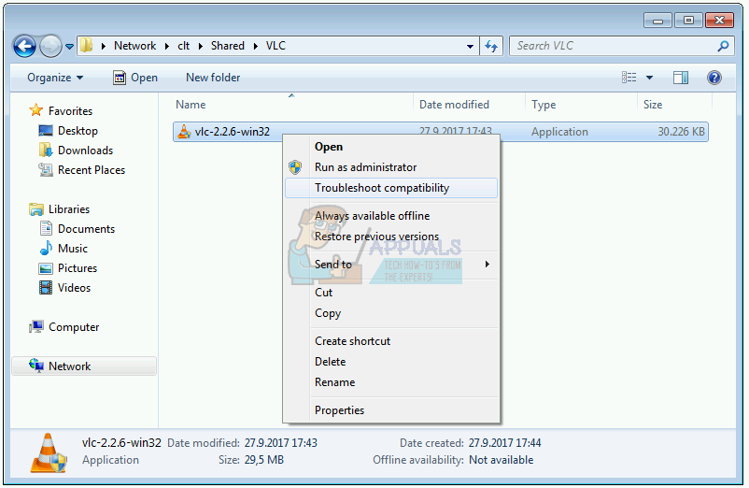749x488 pixels.
Task: Expand the arrow after clt breadcrumb
Action: 201,46
